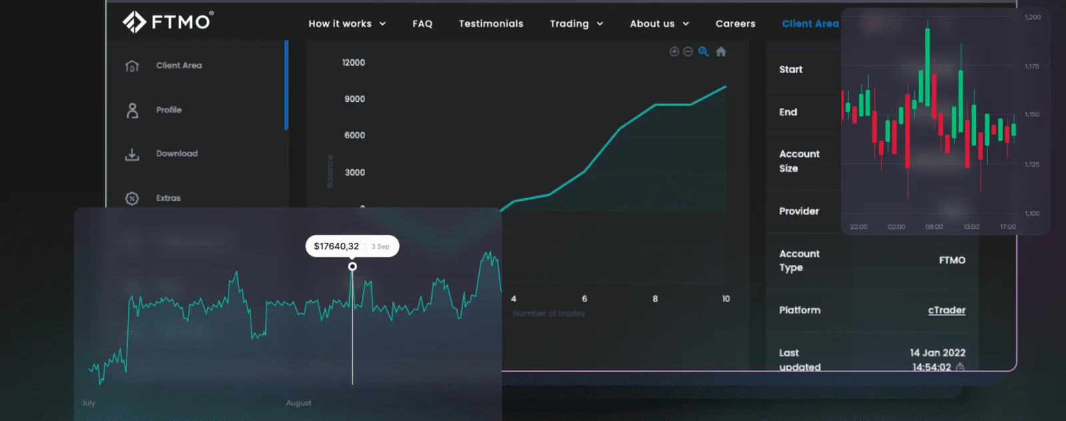Click the chart zoom in icon
This screenshot has height=421, width=1066.
[x=674, y=52]
